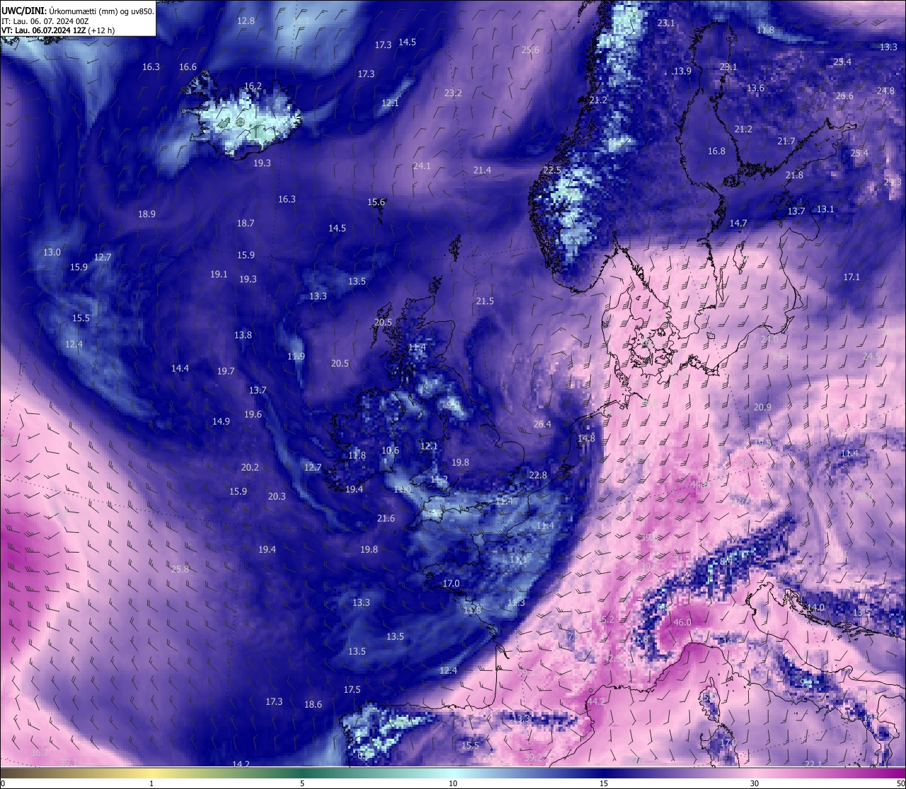
Task: Select the 36.7 value at bottom left
Action: (40, 751)
